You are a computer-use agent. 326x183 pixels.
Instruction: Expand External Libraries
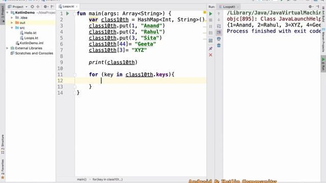(8, 48)
